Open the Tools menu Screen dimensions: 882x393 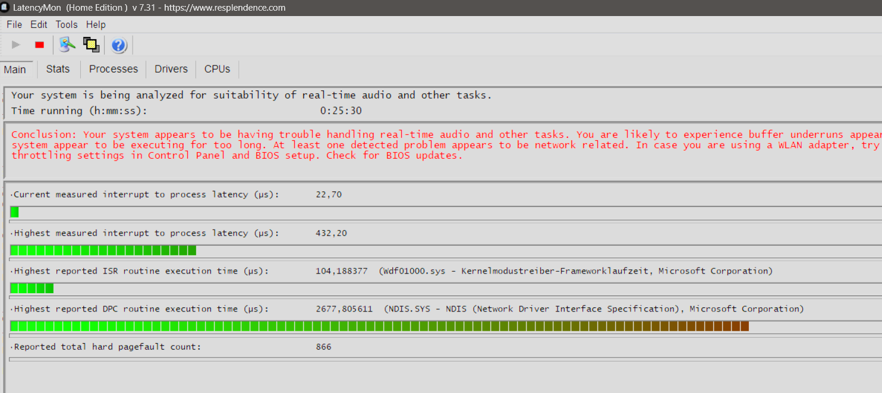[67, 24]
